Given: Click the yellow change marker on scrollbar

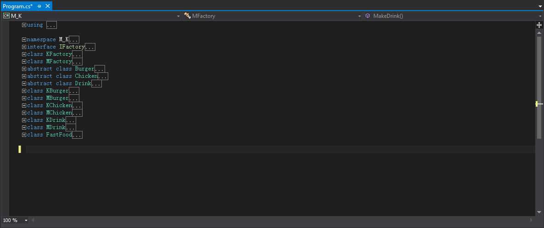Looking at the screenshot, I should coord(536,104).
